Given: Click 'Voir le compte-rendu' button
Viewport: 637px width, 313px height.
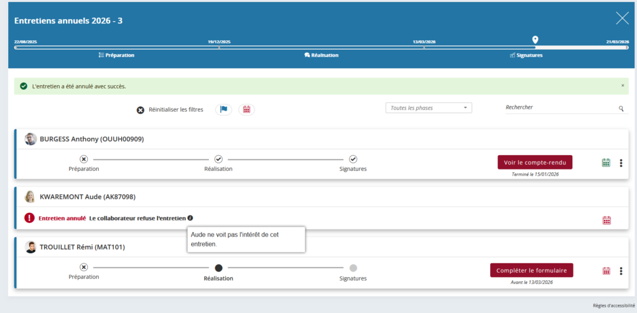Looking at the screenshot, I should coord(534,162).
